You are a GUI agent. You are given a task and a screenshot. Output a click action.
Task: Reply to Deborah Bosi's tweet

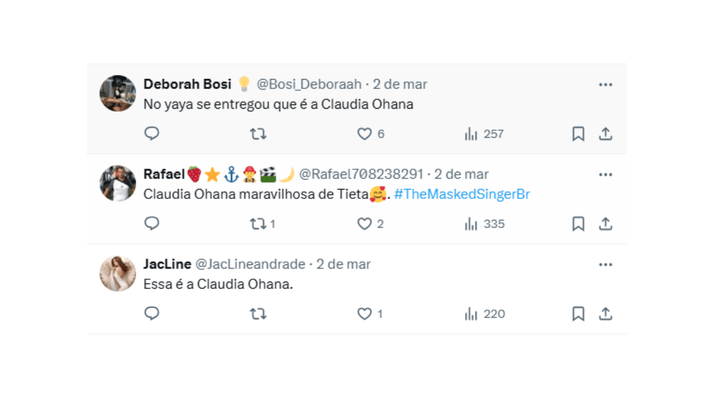coord(152,134)
